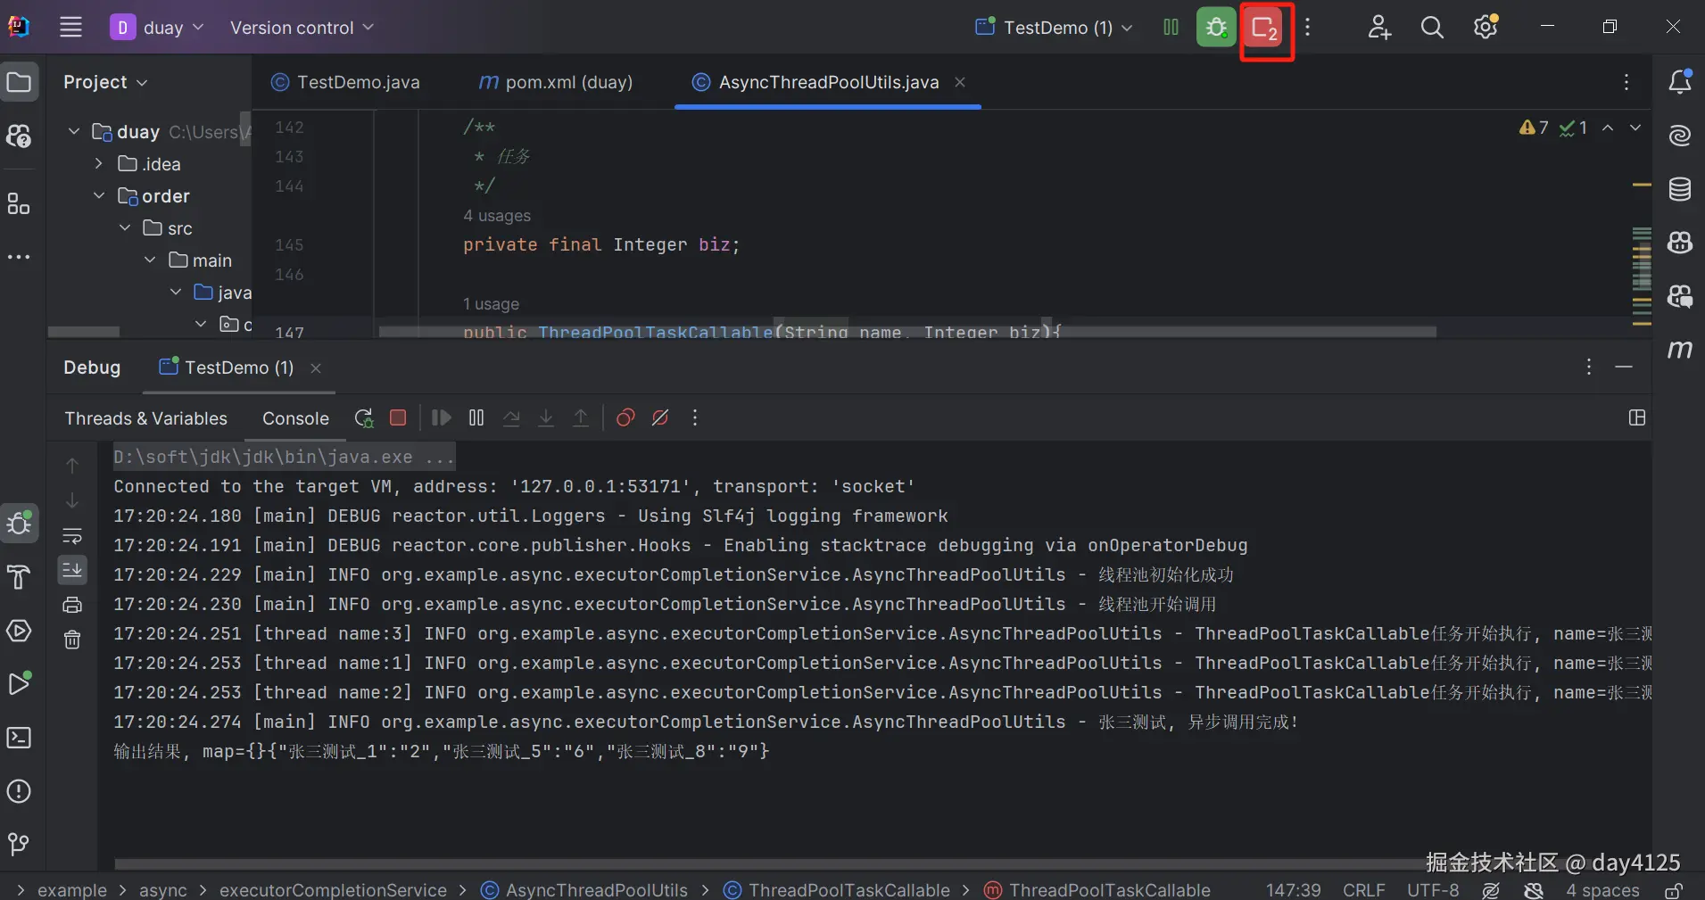Screen dimensions: 1705x900
Task: Open the Debug tool window from left sidebar
Action: tap(20, 523)
